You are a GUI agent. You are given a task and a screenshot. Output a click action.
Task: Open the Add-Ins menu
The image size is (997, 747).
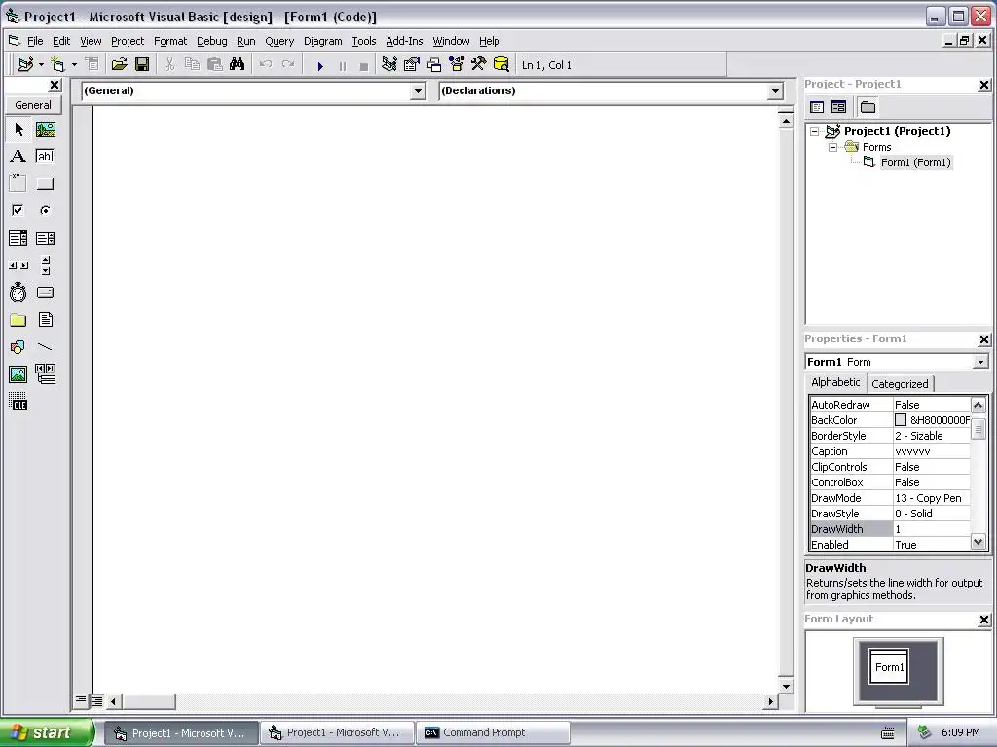click(x=404, y=41)
